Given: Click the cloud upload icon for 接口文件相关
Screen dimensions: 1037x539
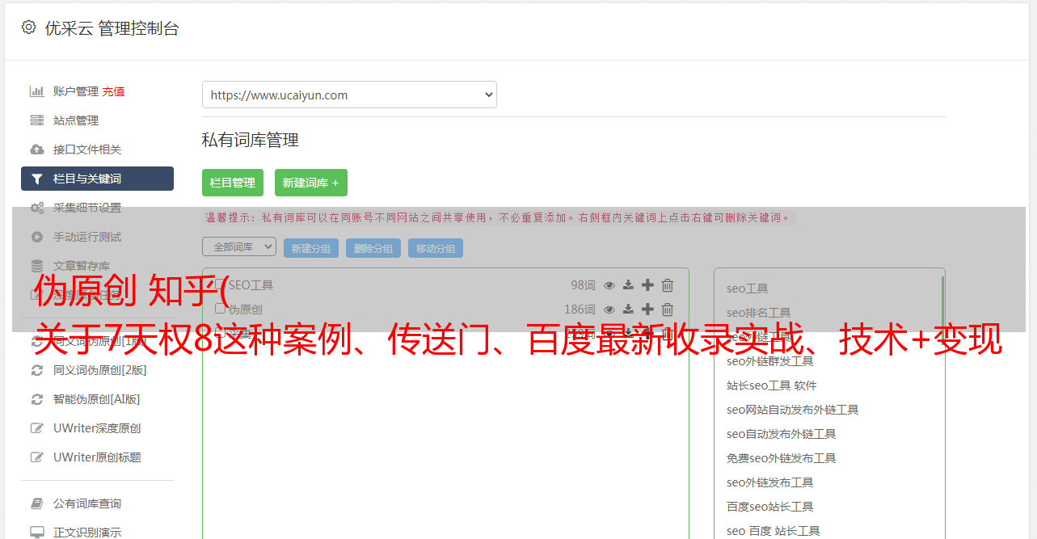Looking at the screenshot, I should tap(36, 149).
